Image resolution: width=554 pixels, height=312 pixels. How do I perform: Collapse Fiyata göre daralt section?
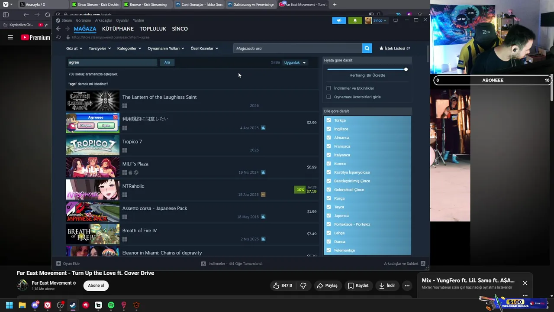(x=367, y=60)
